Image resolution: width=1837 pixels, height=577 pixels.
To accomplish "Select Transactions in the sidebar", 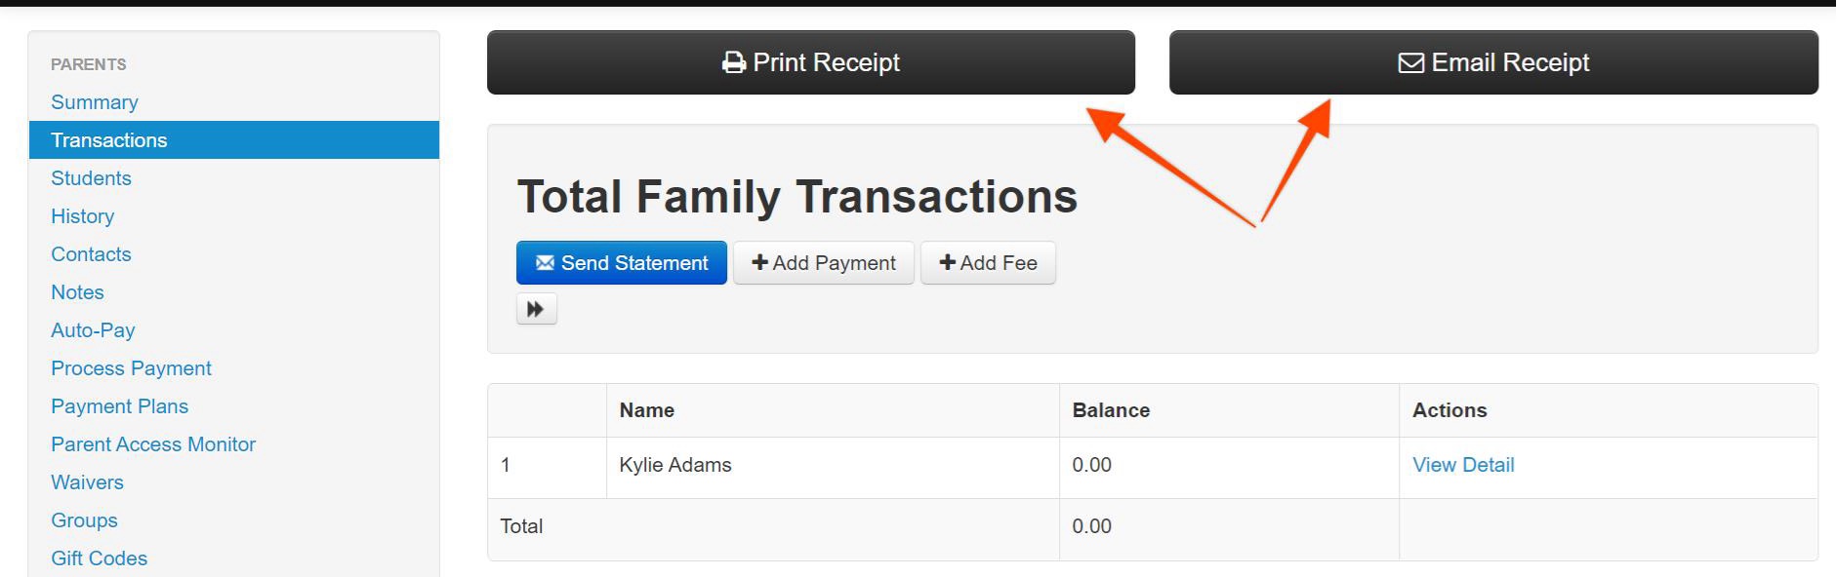I will coord(234,140).
